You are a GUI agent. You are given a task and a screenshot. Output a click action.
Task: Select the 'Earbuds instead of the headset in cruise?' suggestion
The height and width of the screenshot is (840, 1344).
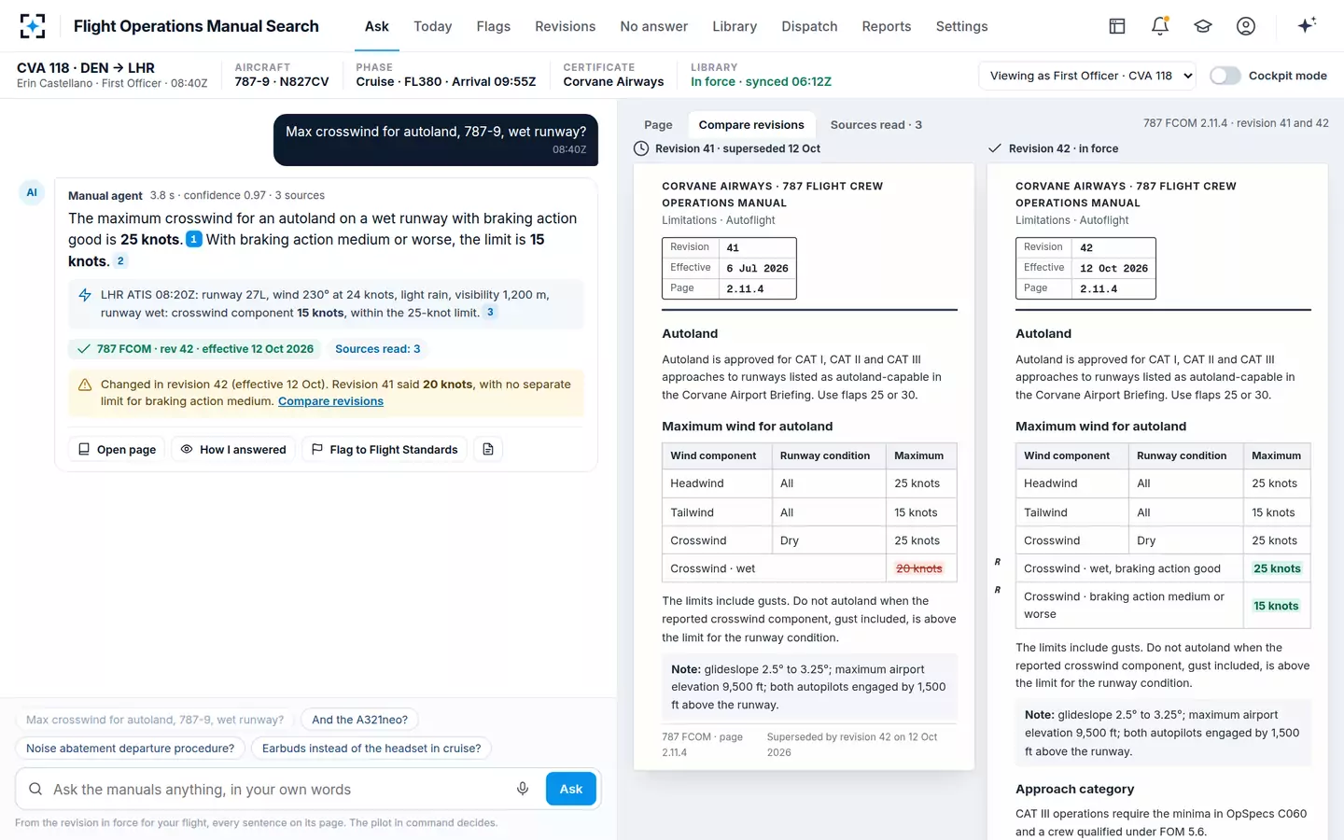pos(371,749)
